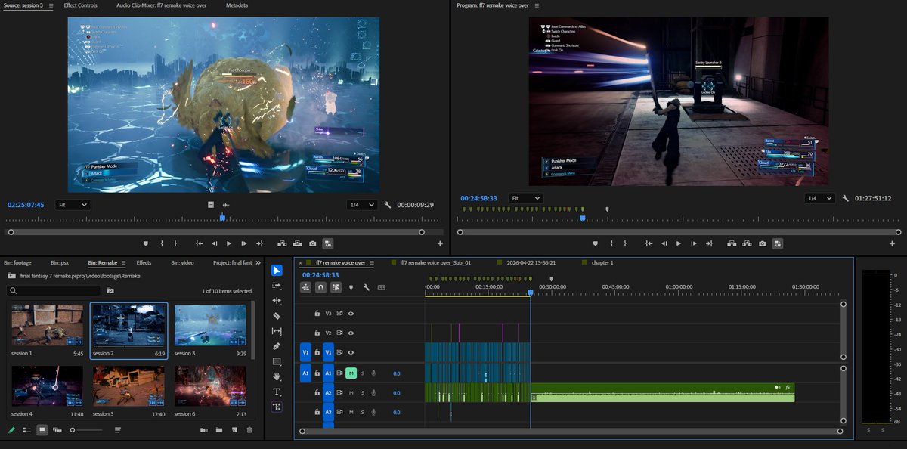Viewport: 907px width, 449px height.
Task: Switch to the Audio Clip Mixer tab
Action: tap(162, 5)
